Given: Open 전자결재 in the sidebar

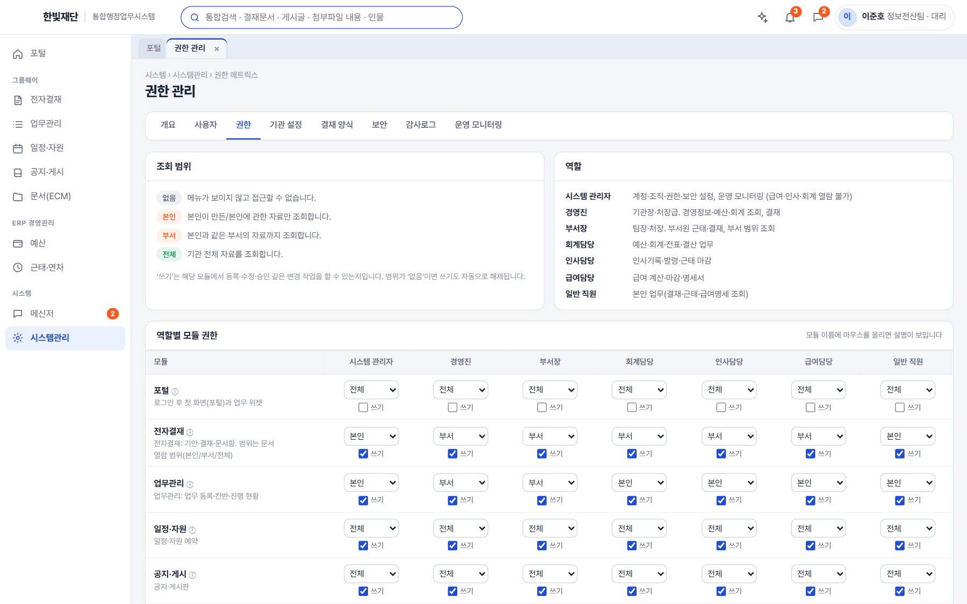Looking at the screenshot, I should [66, 100].
